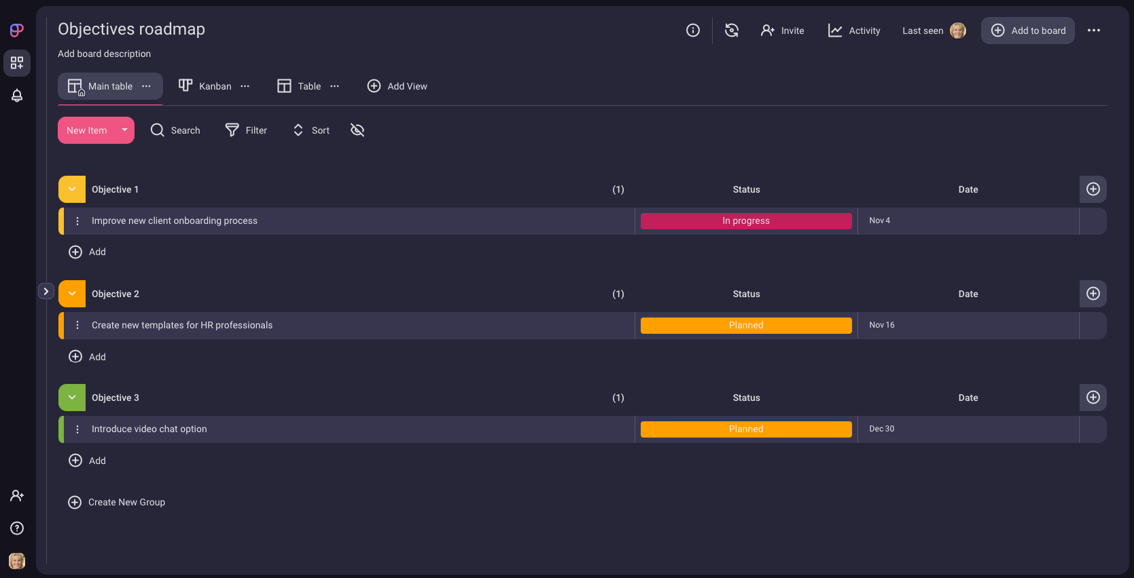This screenshot has height=578, width=1134.
Task: Expand the left sidebar panel arrow
Action: point(46,291)
